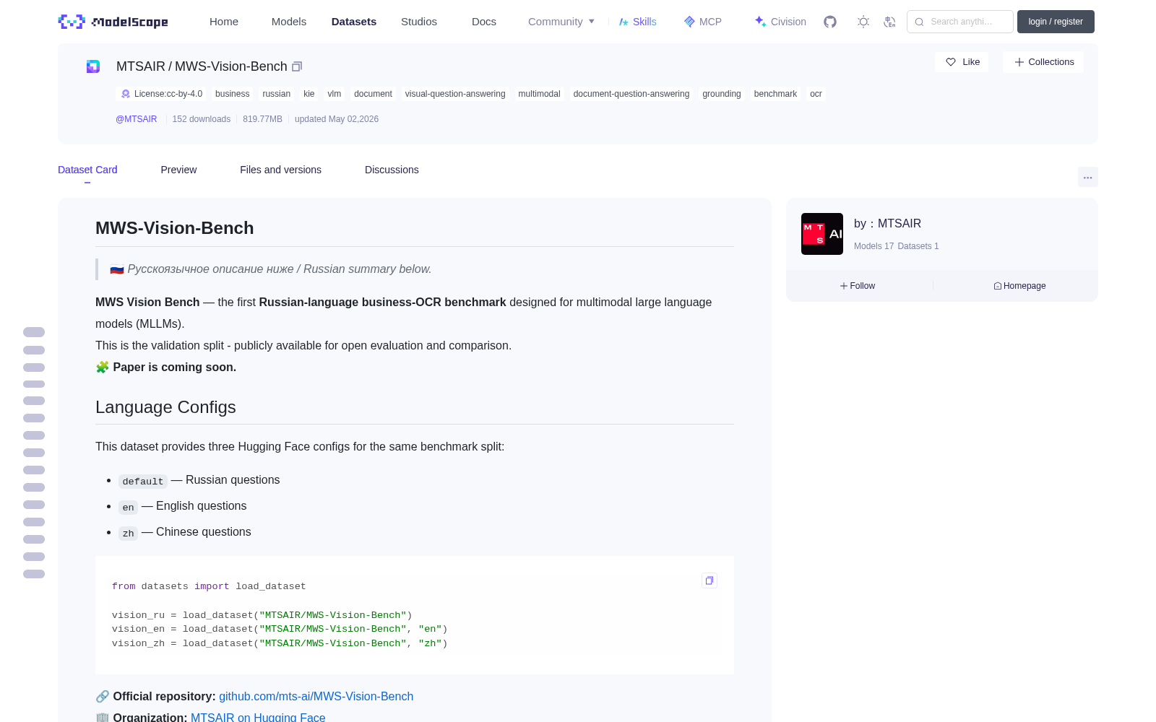Open the MTSAIR on Hugging Face link
This screenshot has width=1156, height=722.
(258, 717)
